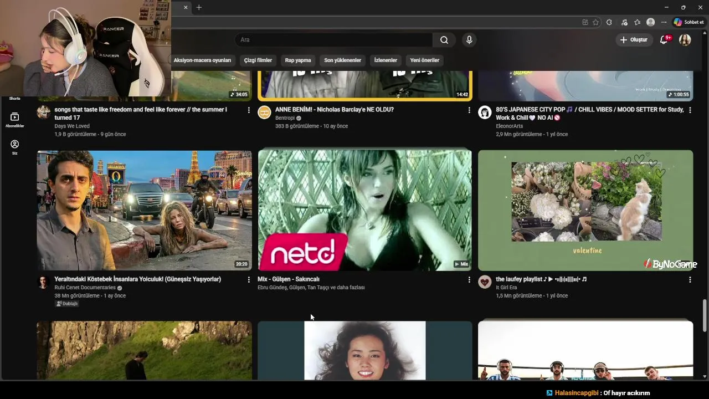Open browser settings three-dots menu
The image size is (709, 399).
(664, 22)
